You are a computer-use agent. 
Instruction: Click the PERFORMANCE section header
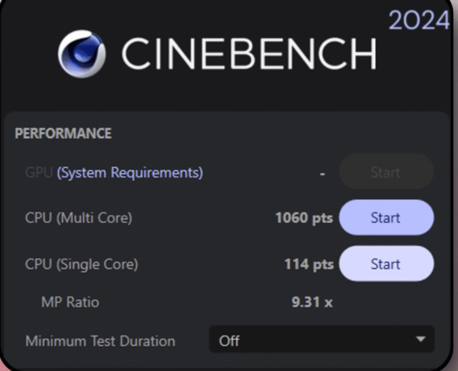(63, 133)
